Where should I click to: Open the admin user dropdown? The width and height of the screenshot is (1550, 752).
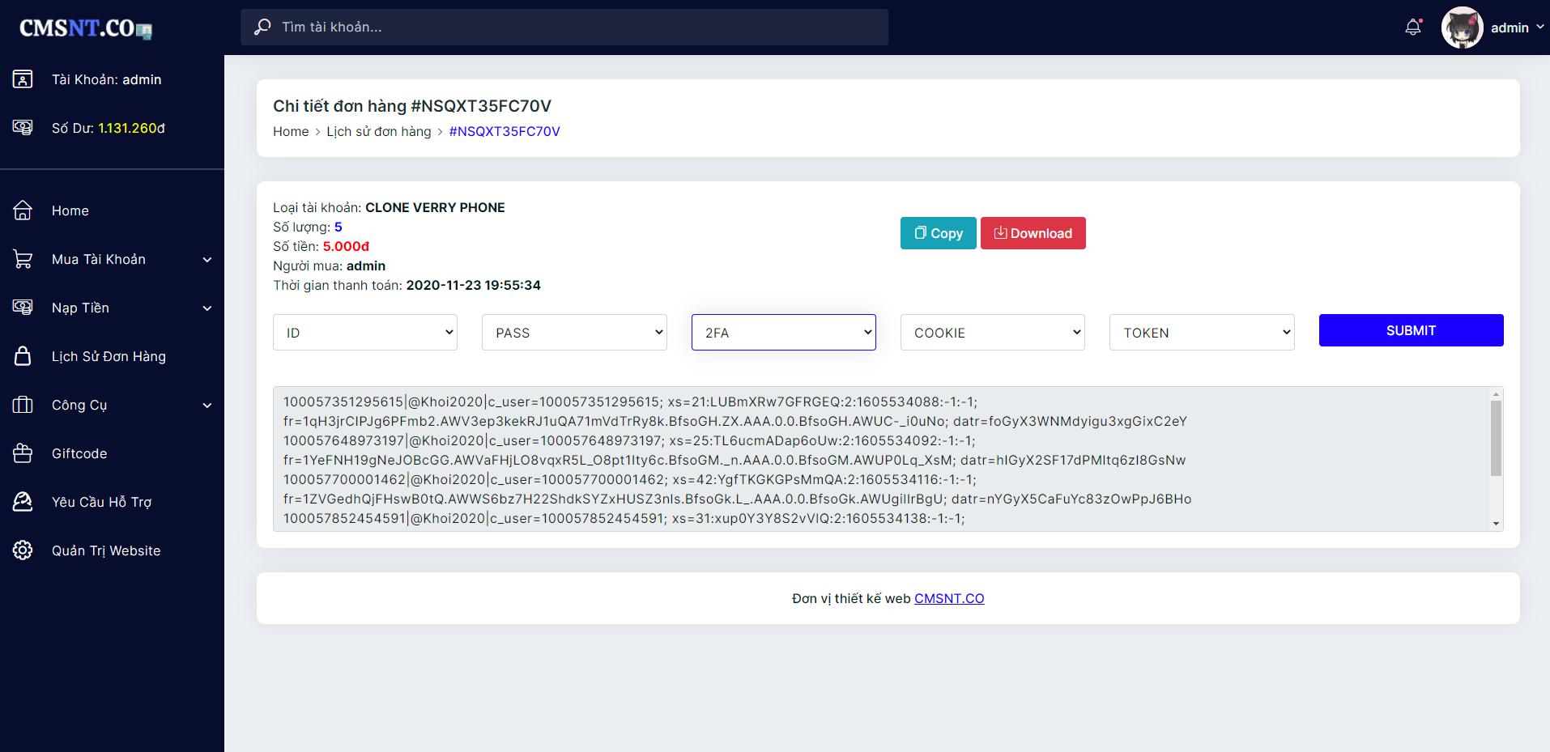tap(1518, 28)
